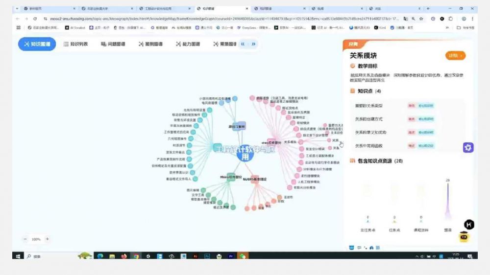Open the Windows Start menu
Screen dimensions: 490x275
pyautogui.click(x=18, y=256)
